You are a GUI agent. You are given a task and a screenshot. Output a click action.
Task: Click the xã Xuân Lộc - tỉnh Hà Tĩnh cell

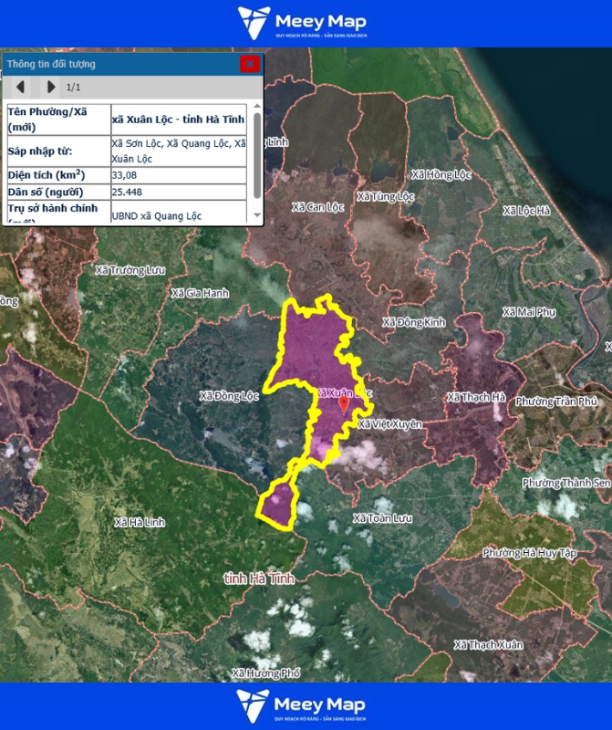[178, 119]
